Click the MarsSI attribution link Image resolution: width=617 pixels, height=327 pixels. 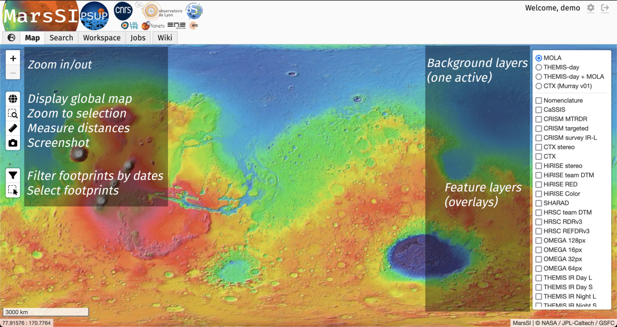pyautogui.click(x=522, y=323)
